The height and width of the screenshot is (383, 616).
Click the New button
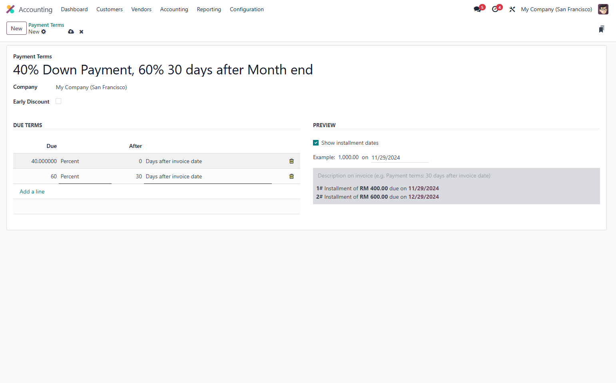[16, 28]
